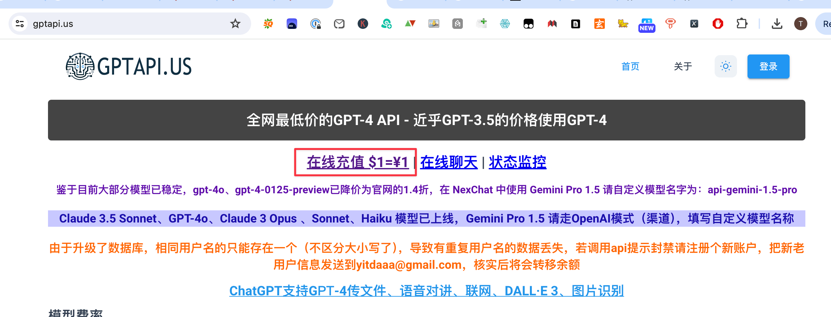
Task: Open the red lasso-shaped extension
Action: (671, 24)
